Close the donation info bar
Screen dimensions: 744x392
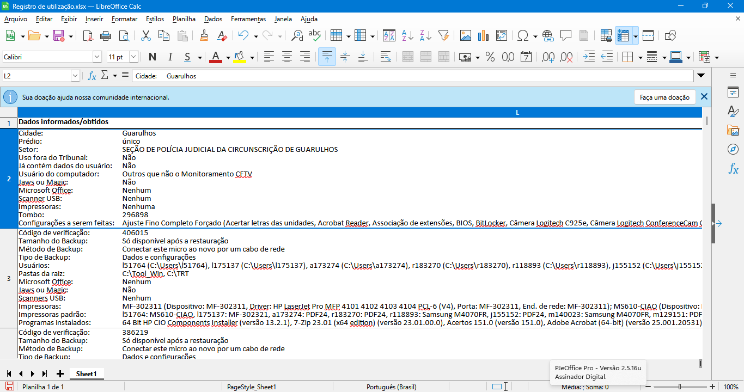point(704,97)
